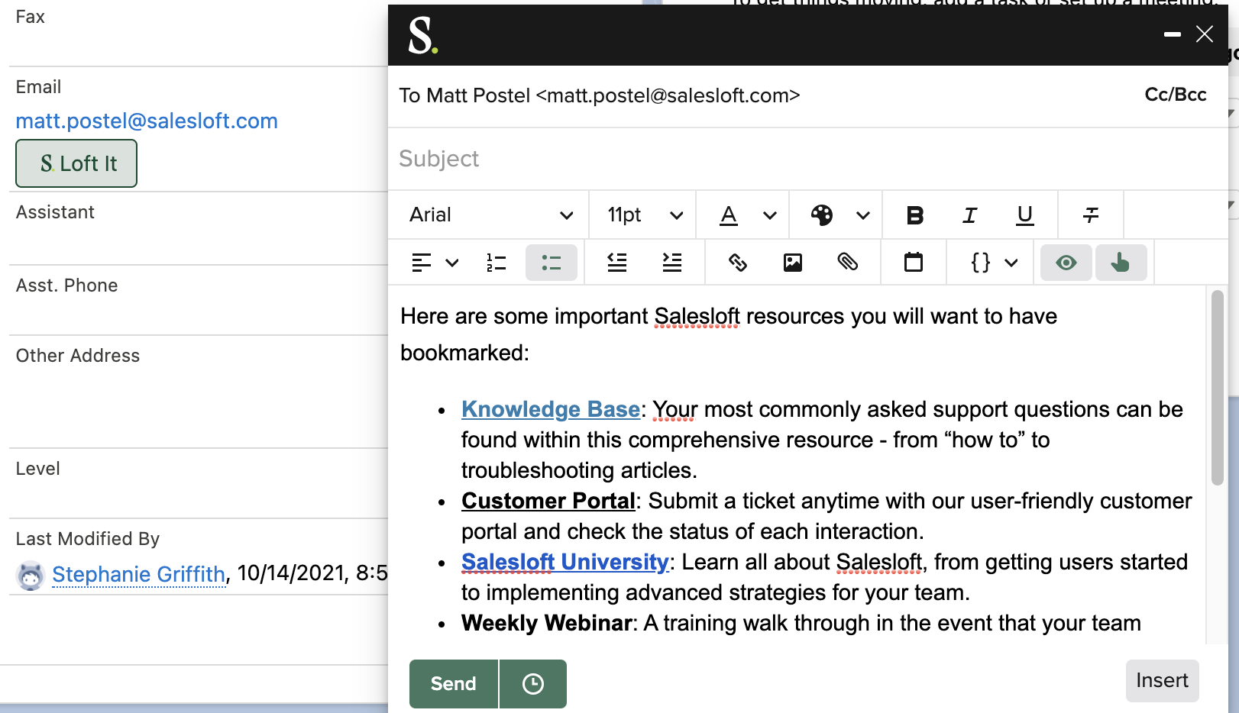Insert a hyperlink
The height and width of the screenshot is (713, 1239).
click(x=738, y=263)
